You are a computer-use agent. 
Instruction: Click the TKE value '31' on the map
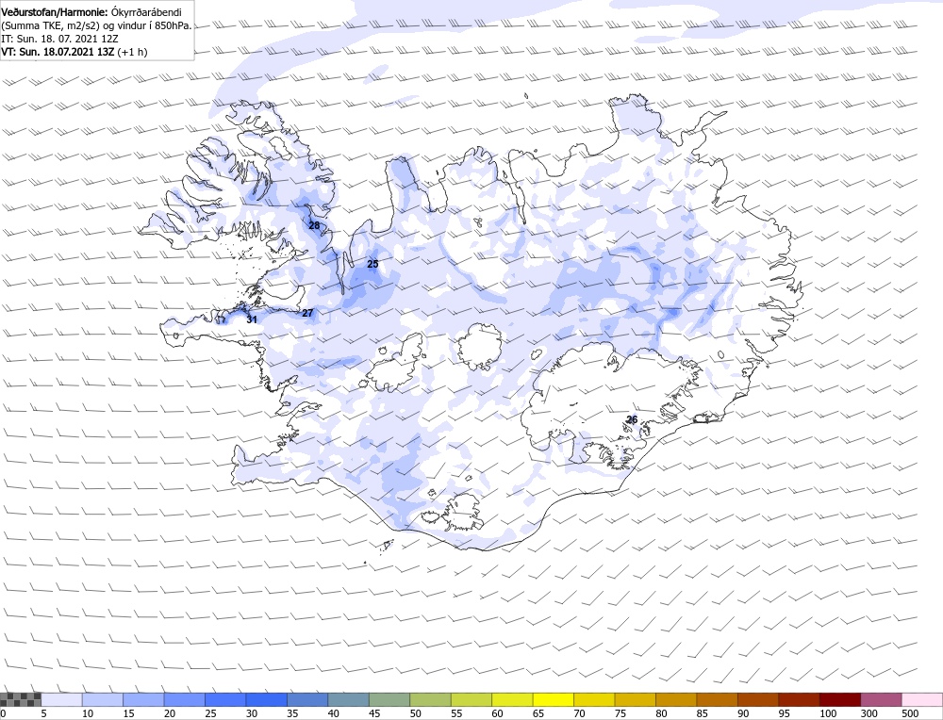(252, 319)
